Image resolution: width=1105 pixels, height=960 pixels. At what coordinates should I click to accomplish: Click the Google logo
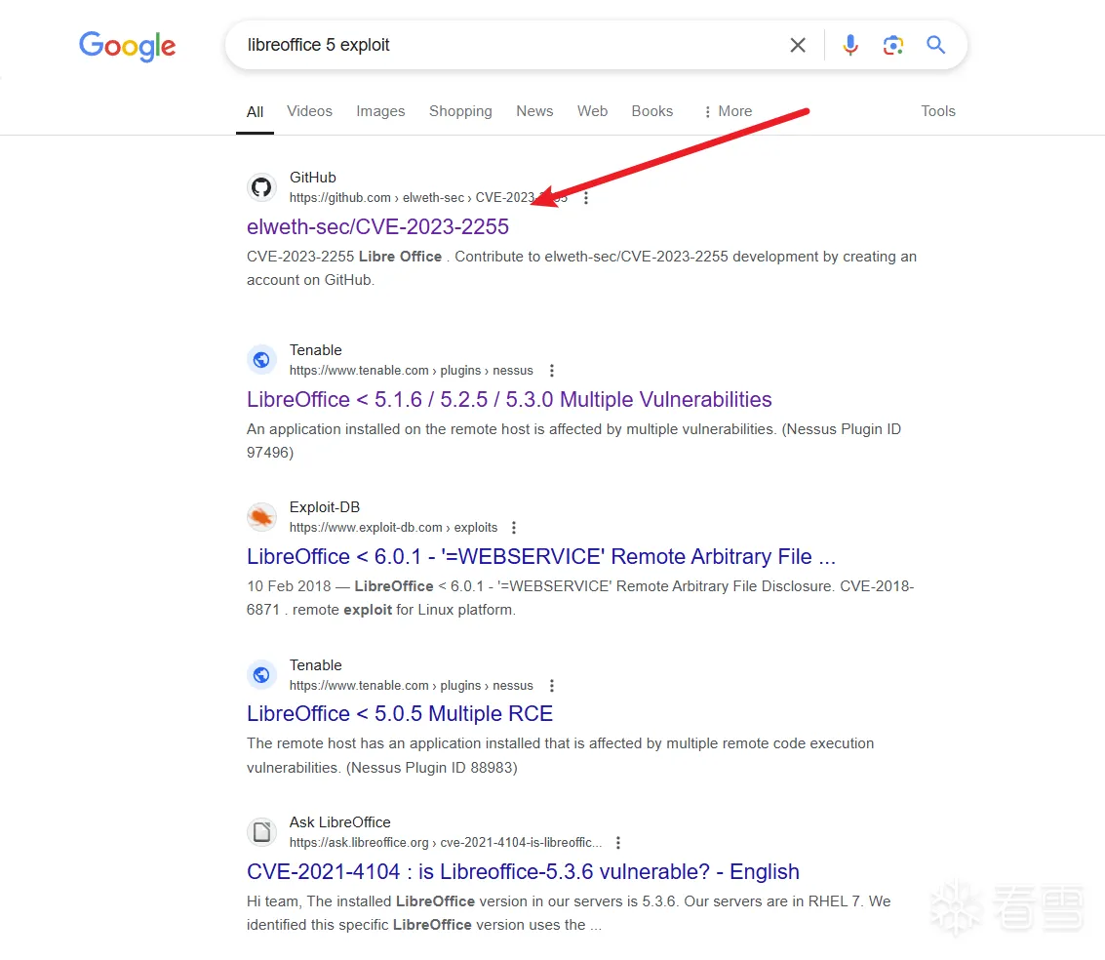pos(128,46)
